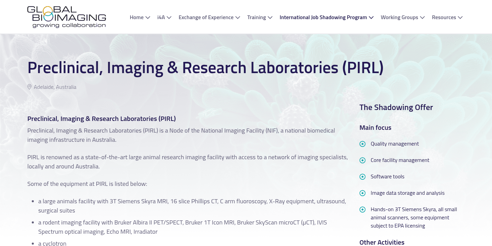
Task: Click the large animals facility bullet text
Action: pyautogui.click(x=192, y=206)
